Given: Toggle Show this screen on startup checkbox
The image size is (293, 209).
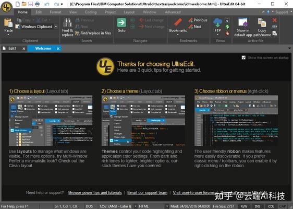Looking at the screenshot, I should (243, 57).
